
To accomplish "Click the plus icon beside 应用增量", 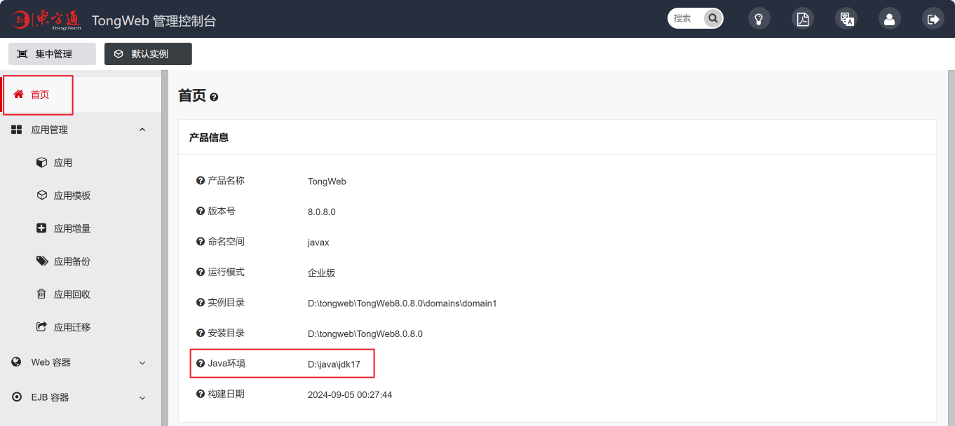I will click(41, 228).
